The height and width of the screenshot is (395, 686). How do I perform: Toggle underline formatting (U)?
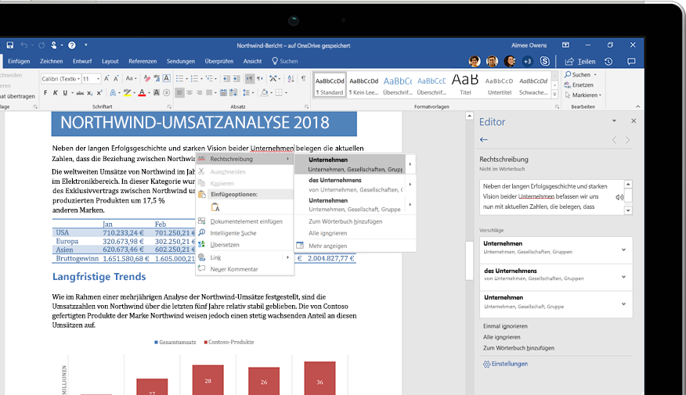(65, 92)
